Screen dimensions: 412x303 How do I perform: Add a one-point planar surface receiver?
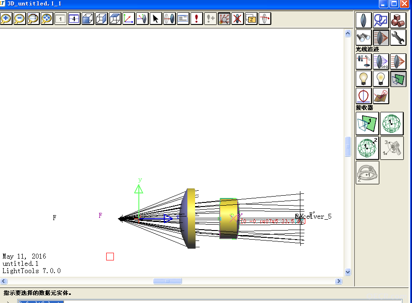tap(368, 124)
